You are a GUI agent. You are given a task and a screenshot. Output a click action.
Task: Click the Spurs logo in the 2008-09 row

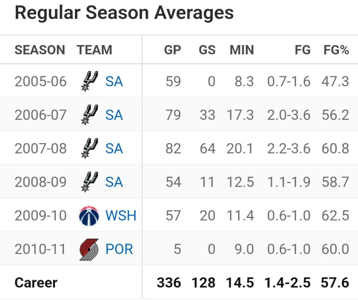point(89,182)
